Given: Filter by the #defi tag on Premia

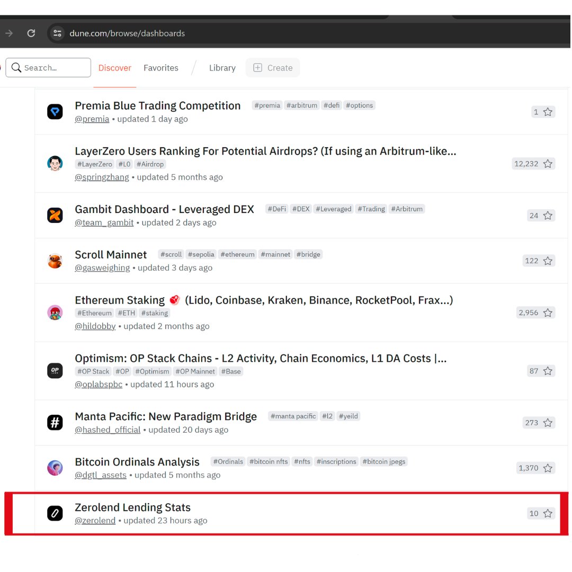Looking at the screenshot, I should coord(331,105).
